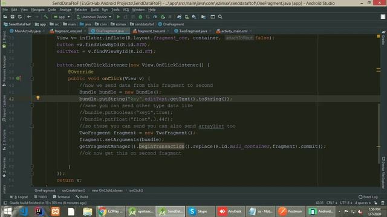Open the VCS menu
Screen dimensions: 387x217
[126, 10]
